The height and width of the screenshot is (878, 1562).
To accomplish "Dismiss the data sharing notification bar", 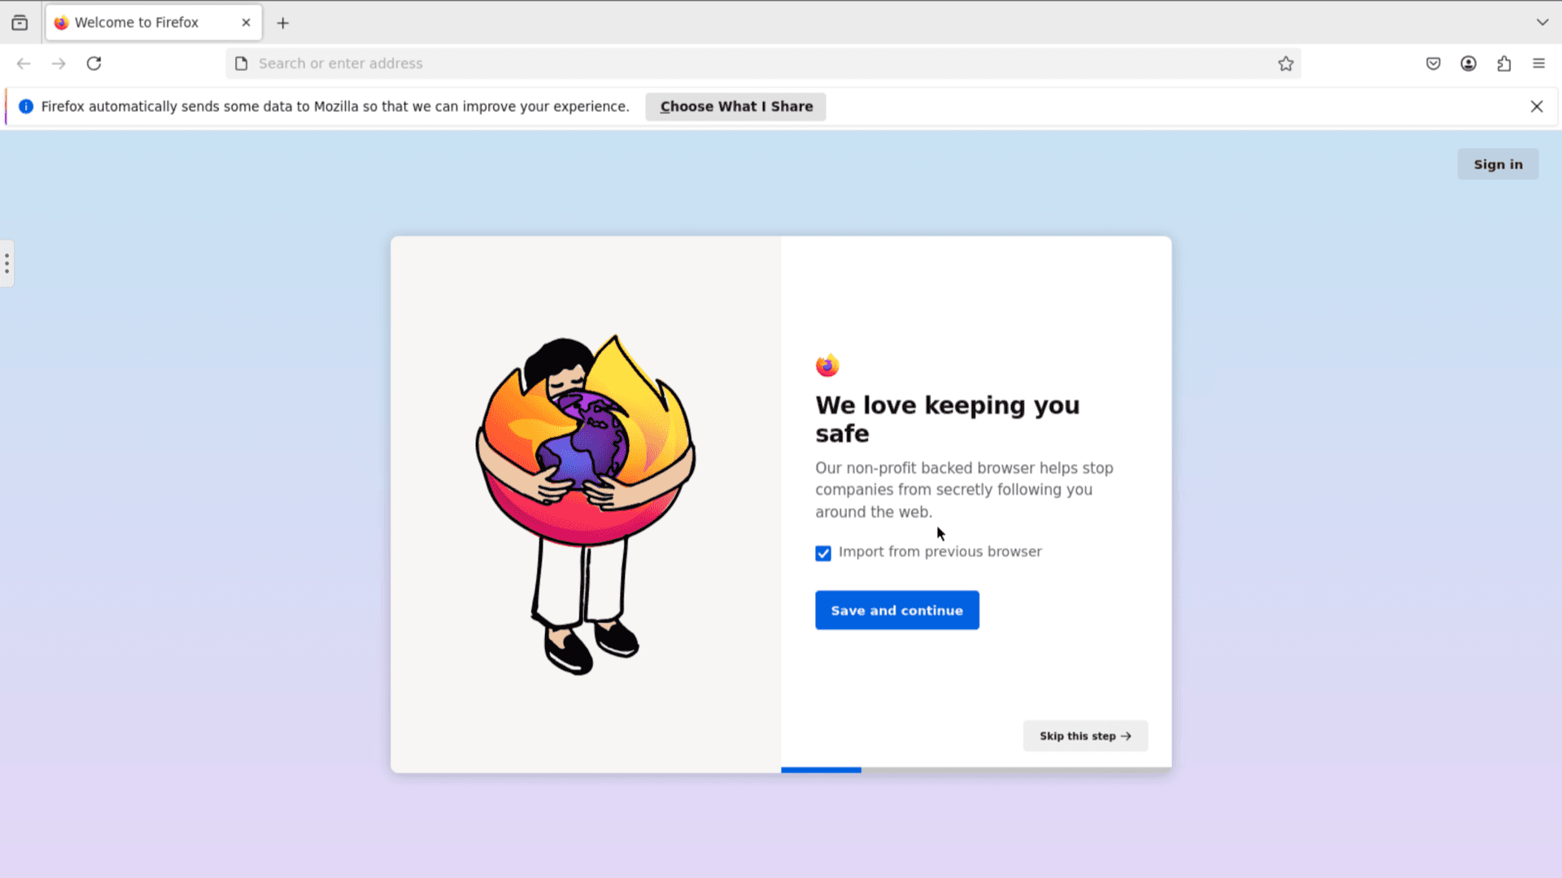I will point(1537,107).
